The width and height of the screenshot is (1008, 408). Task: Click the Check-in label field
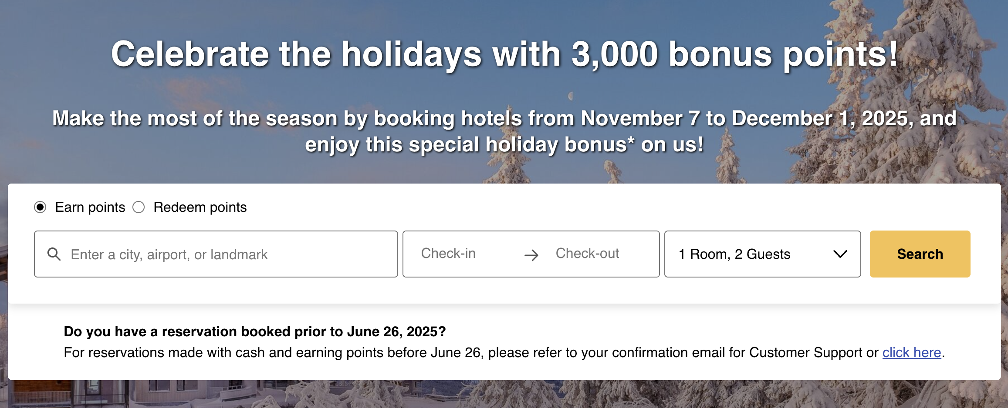[x=449, y=254]
